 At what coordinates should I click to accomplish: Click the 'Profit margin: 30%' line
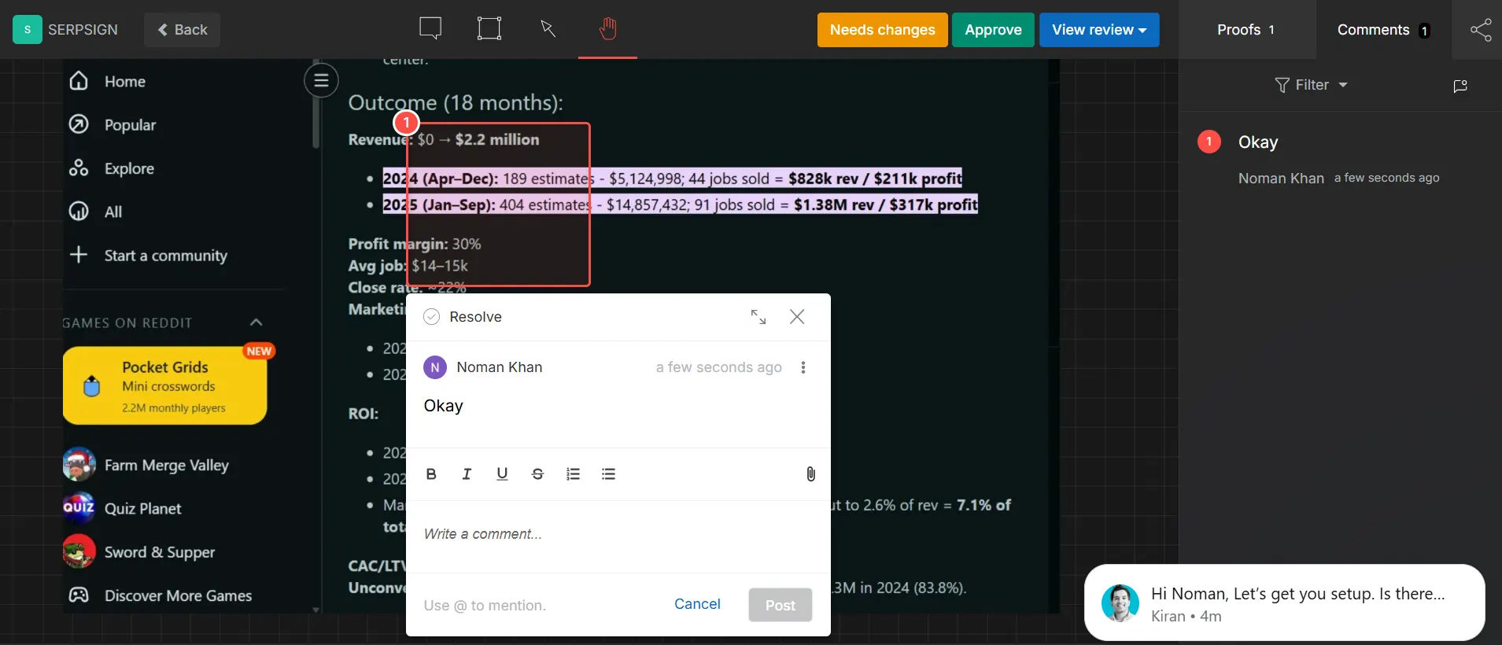click(x=415, y=244)
